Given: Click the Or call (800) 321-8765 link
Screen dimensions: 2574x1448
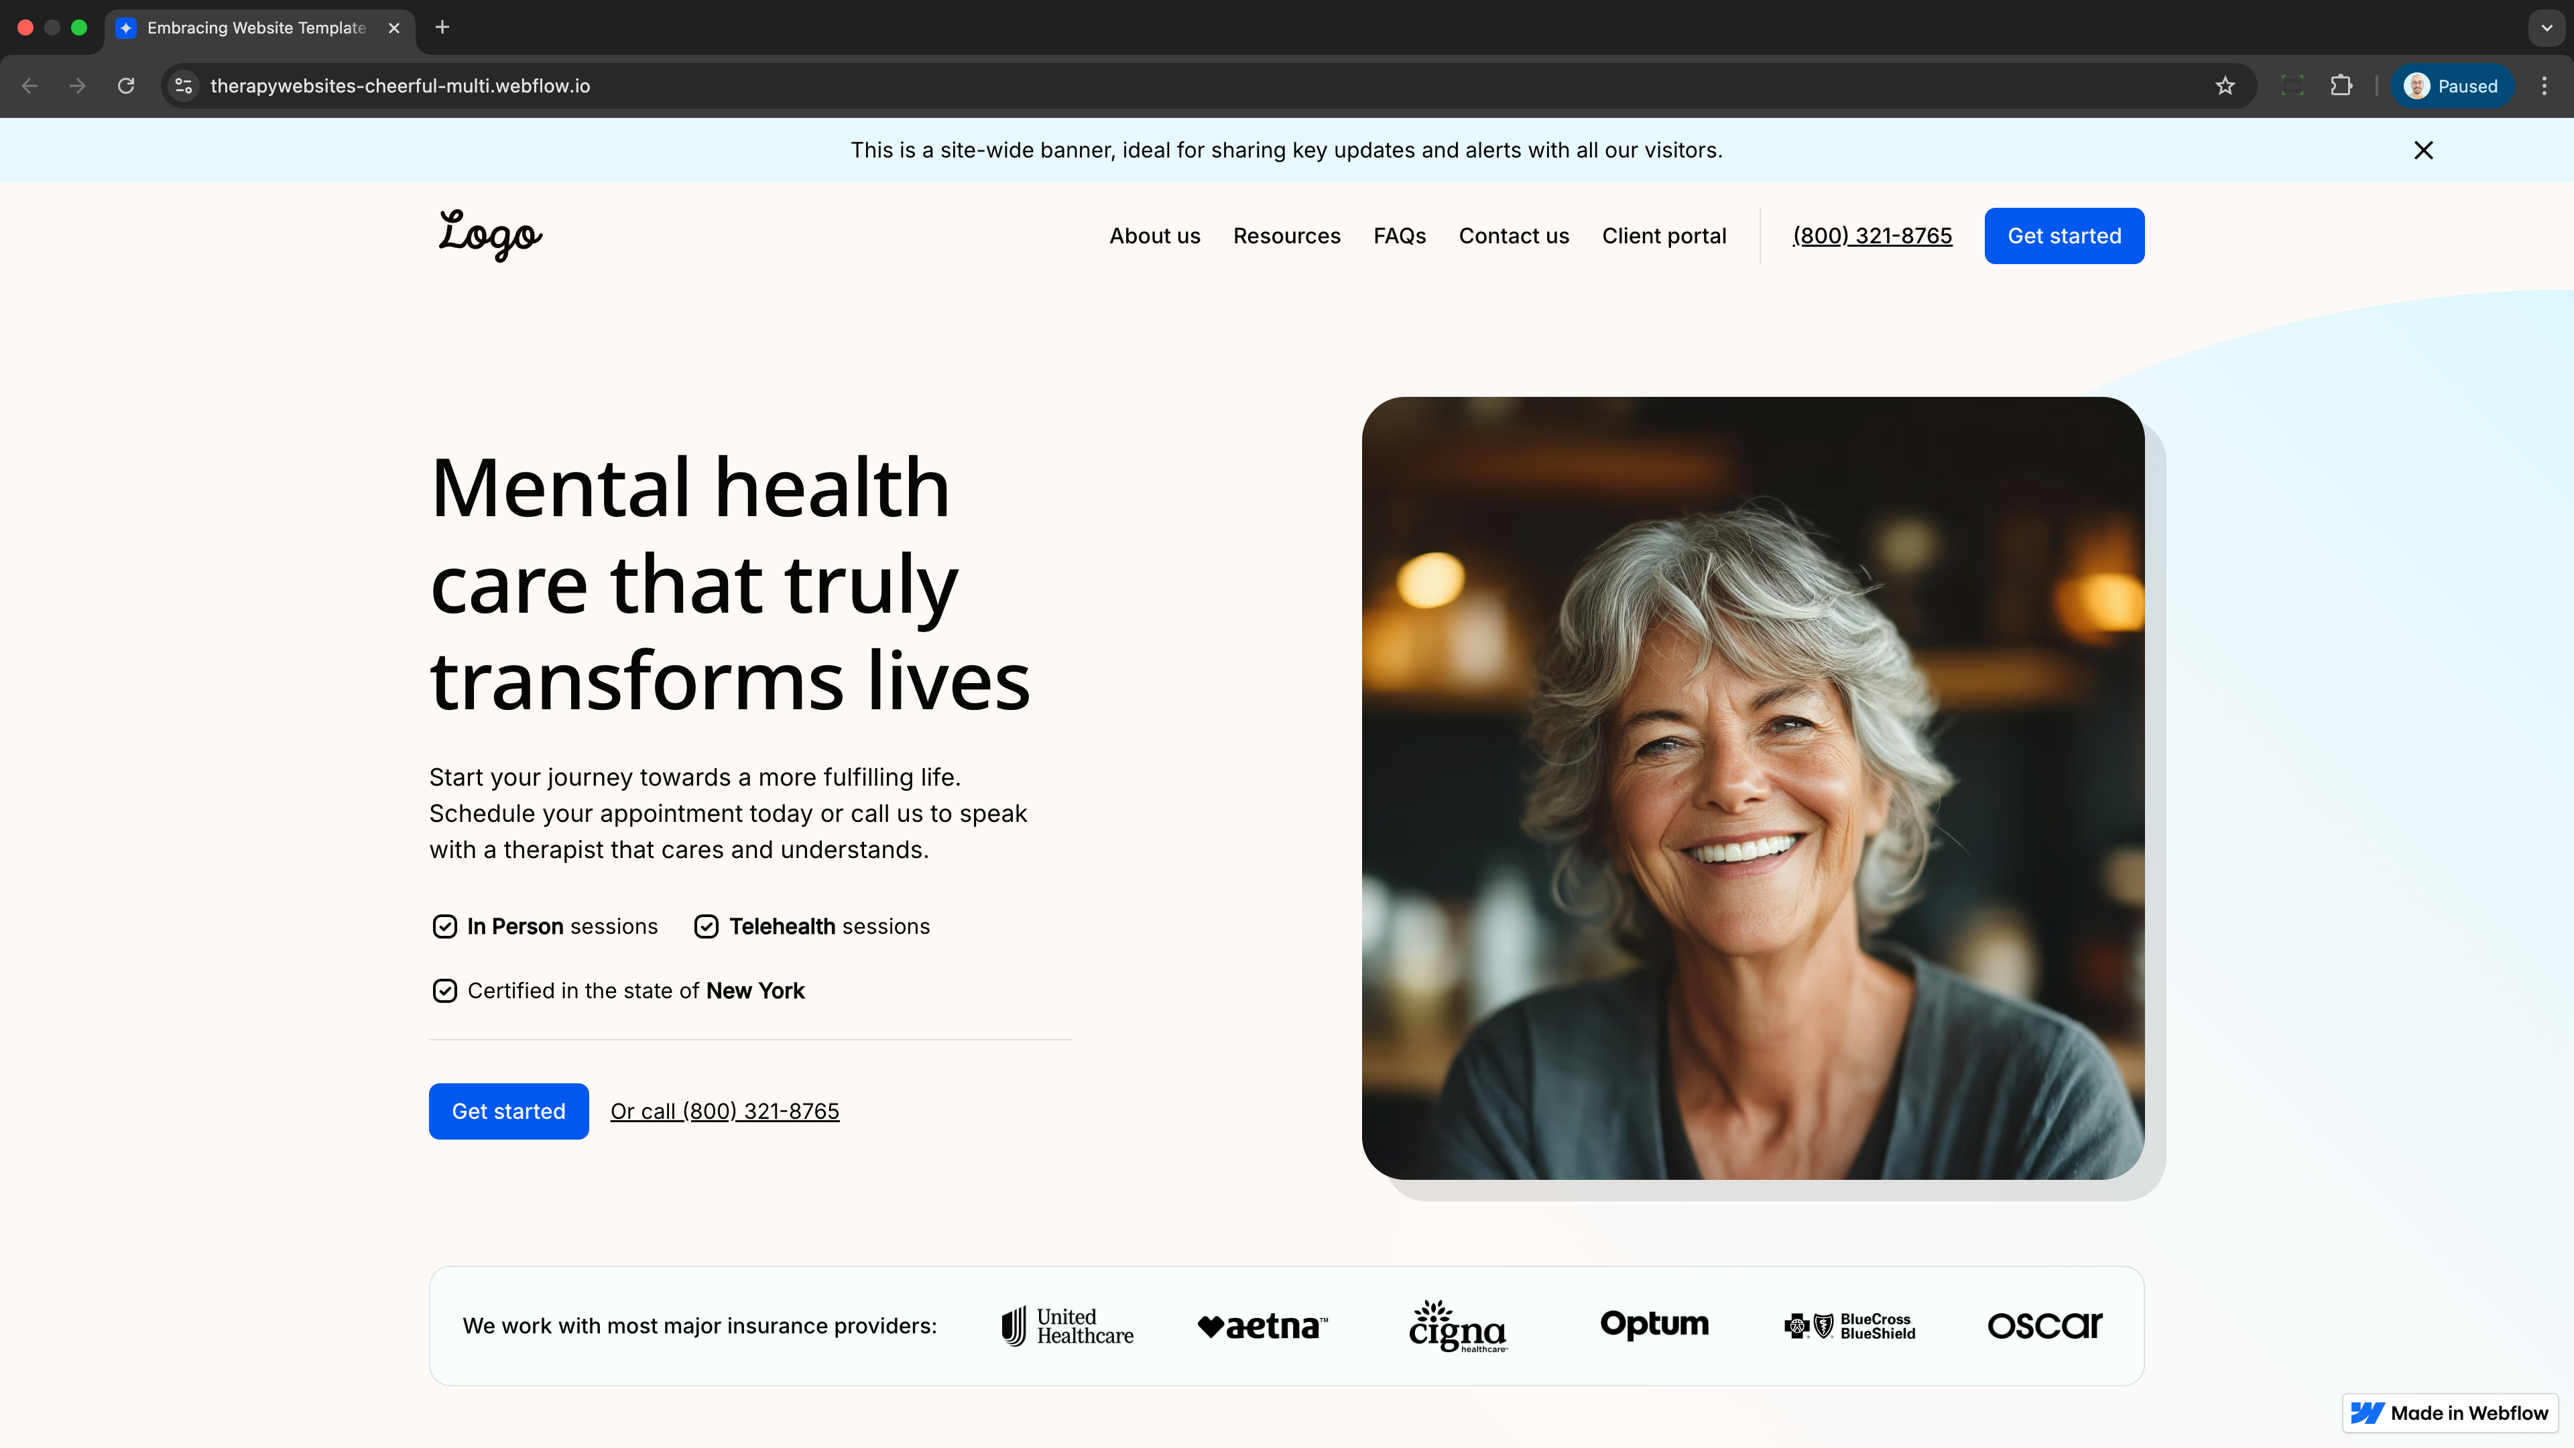Looking at the screenshot, I should [725, 1111].
